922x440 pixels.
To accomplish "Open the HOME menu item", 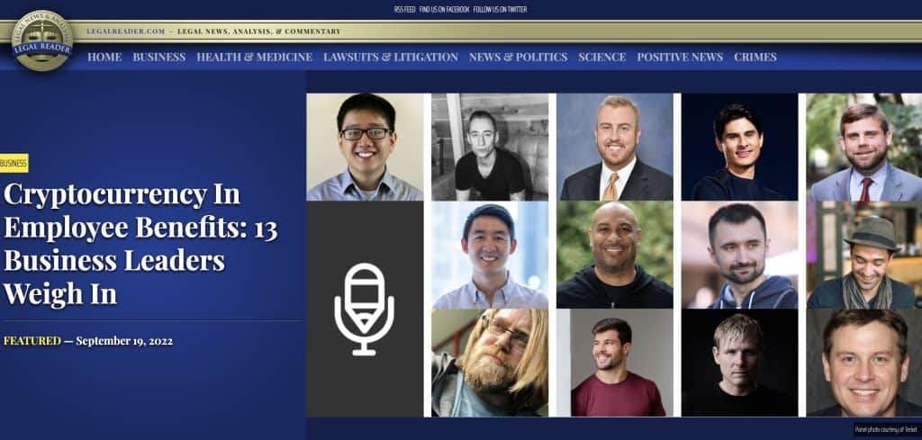I will coord(104,57).
